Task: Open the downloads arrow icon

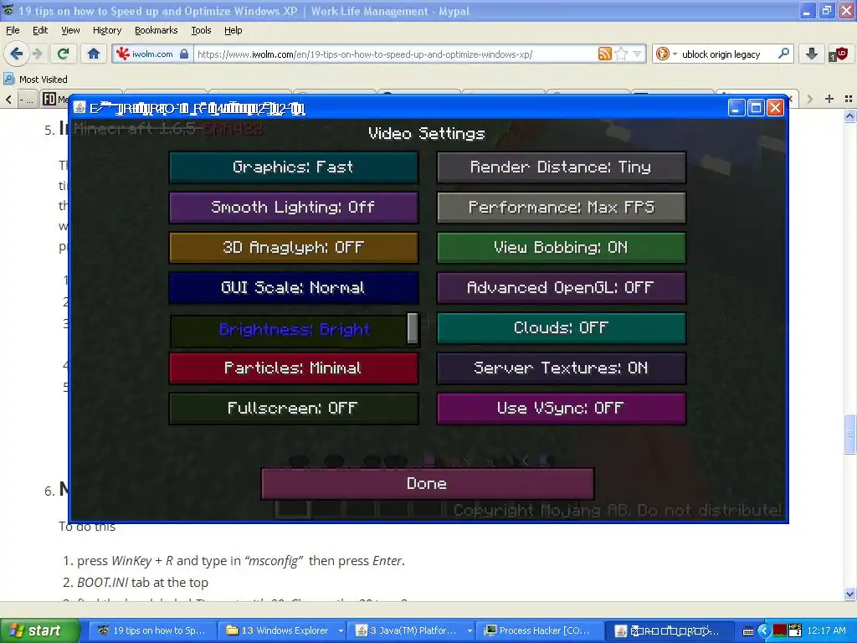Action: [x=812, y=54]
